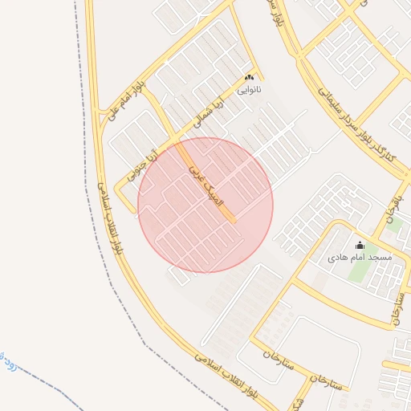The height and width of the screenshot is (411, 411).
Task: Click the vertical ستارخان label near the mosque
Action: pos(397,308)
